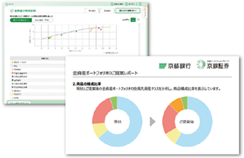Click the red point on the risk-return chart

(x=101, y=29)
